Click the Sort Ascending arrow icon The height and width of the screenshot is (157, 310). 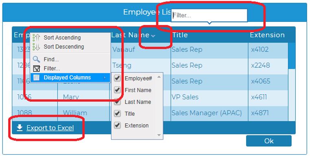coord(37,37)
